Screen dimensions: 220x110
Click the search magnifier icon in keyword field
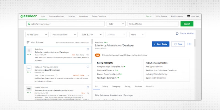point(28,24)
